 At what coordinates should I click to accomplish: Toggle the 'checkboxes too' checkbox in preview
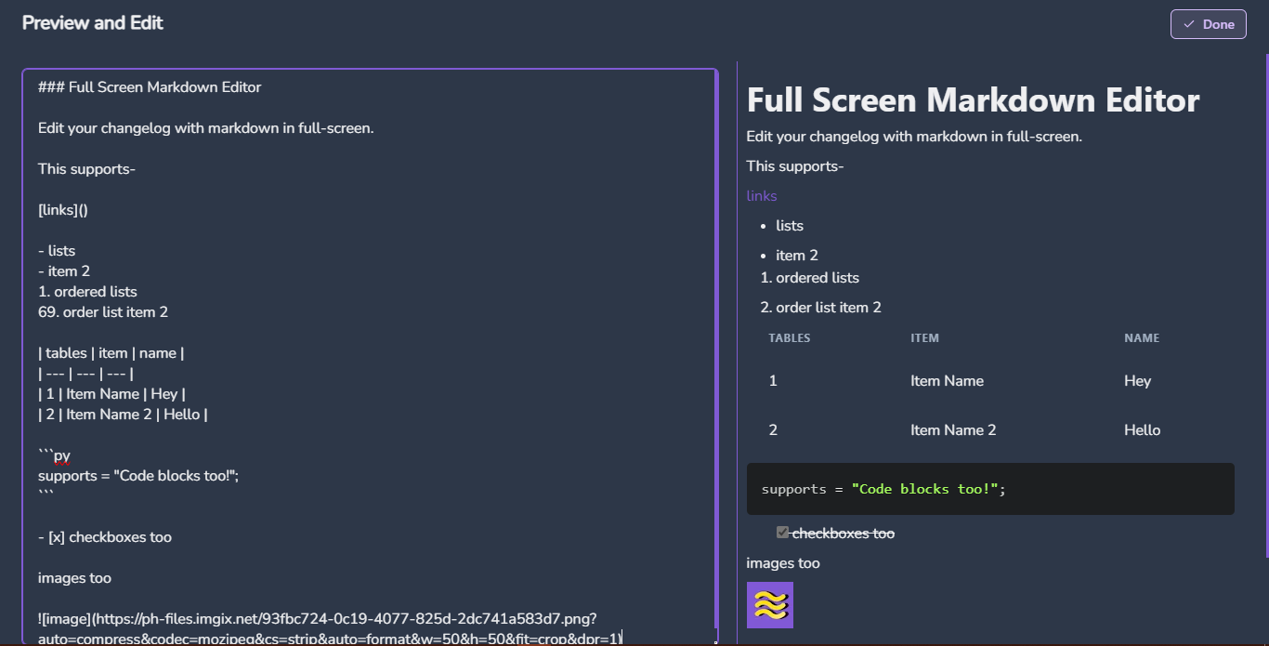click(x=782, y=533)
